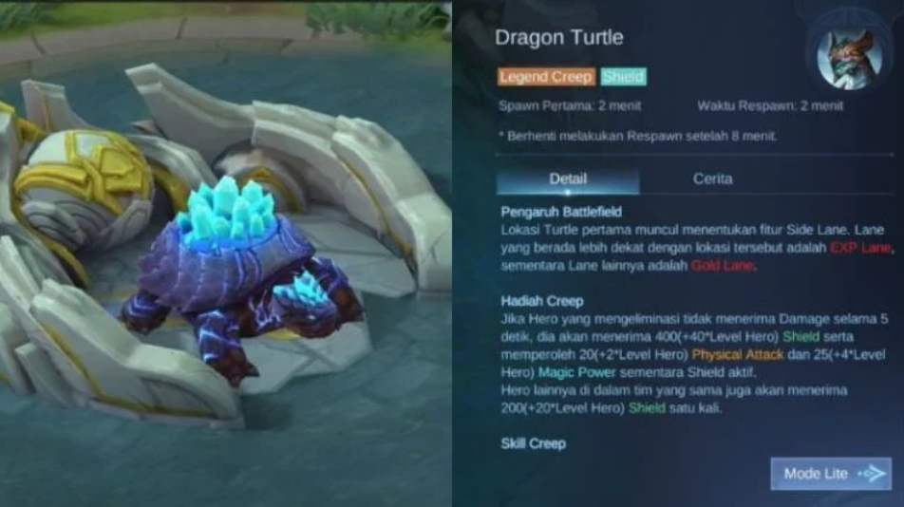The width and height of the screenshot is (904, 507).
Task: Click the teal Shield tag
Action: click(x=623, y=77)
